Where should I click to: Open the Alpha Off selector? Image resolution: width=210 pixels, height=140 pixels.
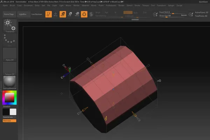click(x=9, y=54)
